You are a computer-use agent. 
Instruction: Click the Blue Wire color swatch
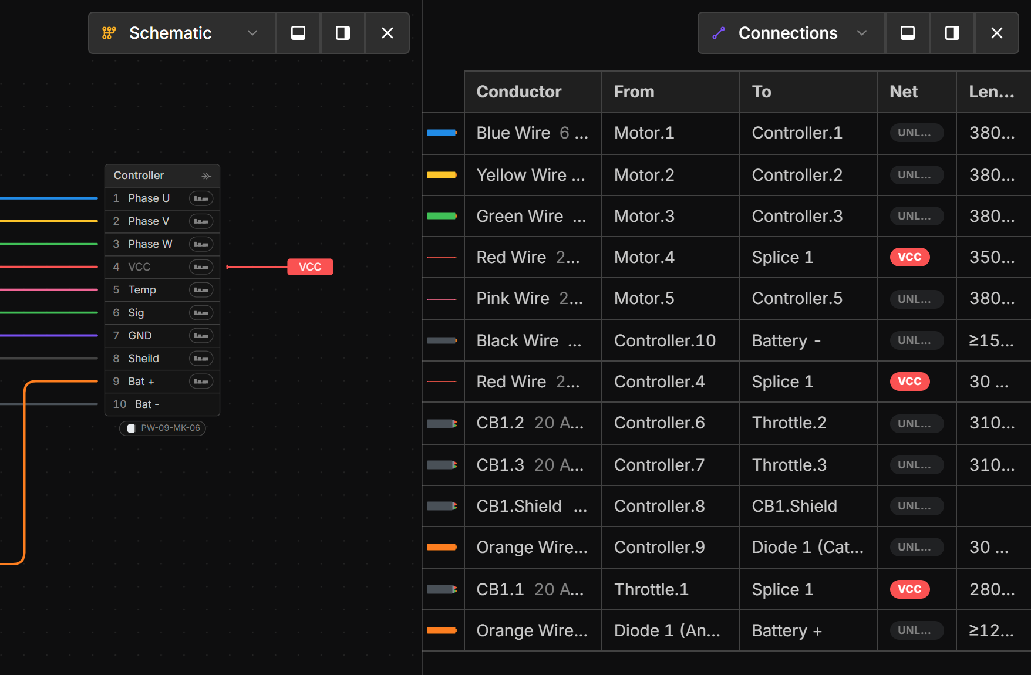point(442,133)
